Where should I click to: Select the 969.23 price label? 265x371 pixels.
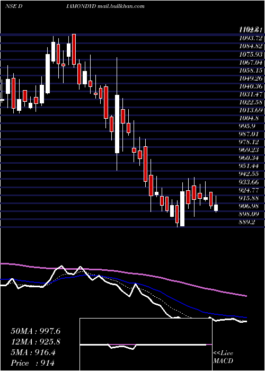(249, 151)
